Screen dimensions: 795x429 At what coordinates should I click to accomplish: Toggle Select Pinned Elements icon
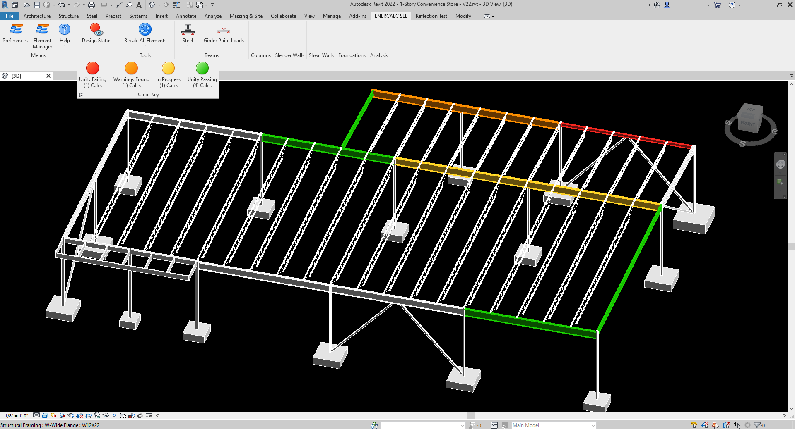(x=715, y=425)
